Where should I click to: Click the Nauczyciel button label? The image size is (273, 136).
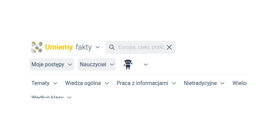tap(93, 64)
